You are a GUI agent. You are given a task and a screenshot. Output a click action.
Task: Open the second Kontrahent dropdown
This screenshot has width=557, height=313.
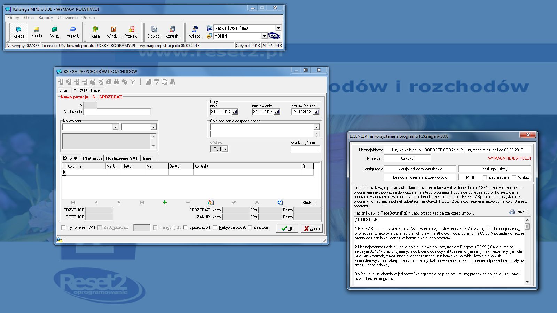[x=154, y=127]
